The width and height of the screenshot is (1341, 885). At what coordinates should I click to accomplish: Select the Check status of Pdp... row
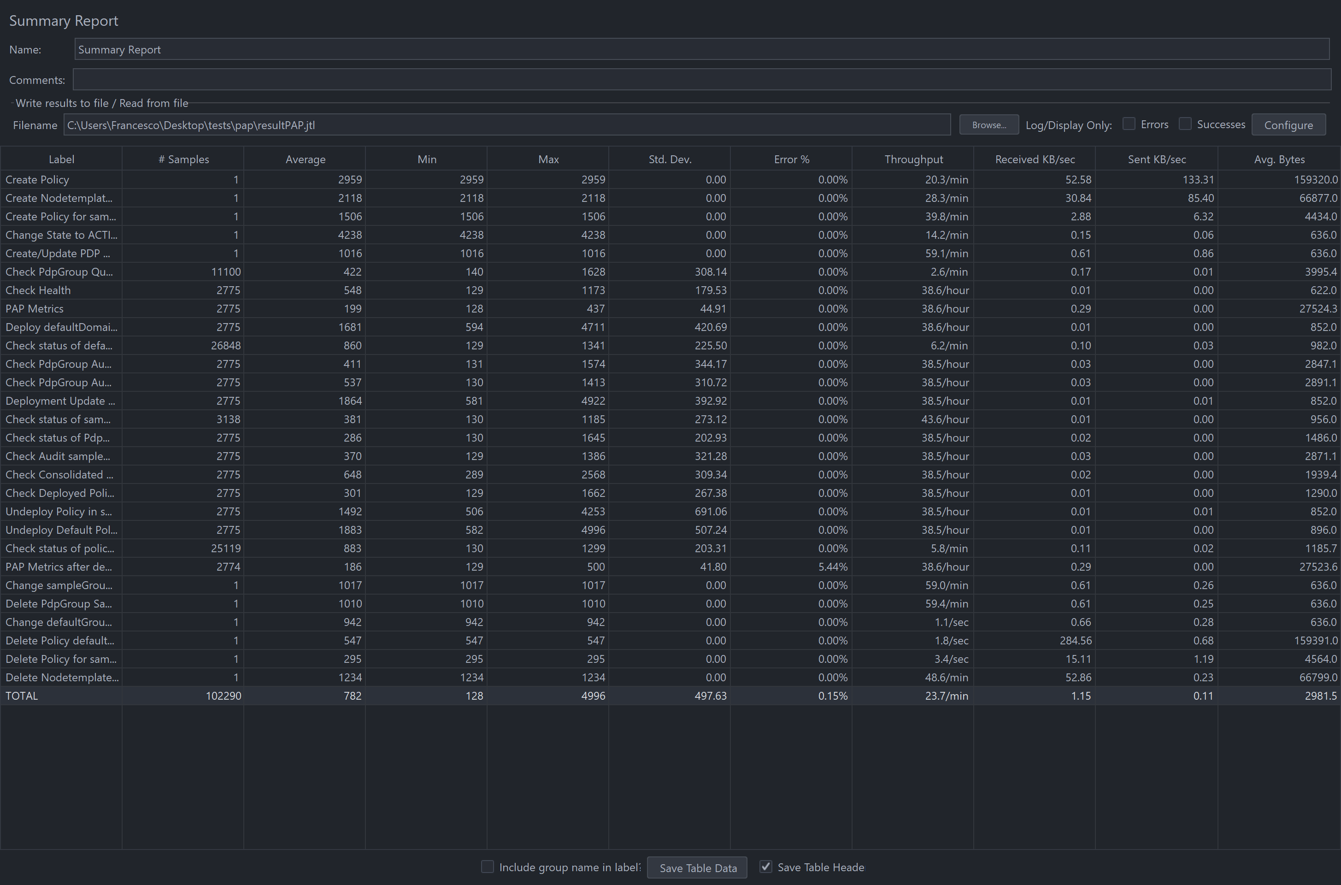[670, 438]
